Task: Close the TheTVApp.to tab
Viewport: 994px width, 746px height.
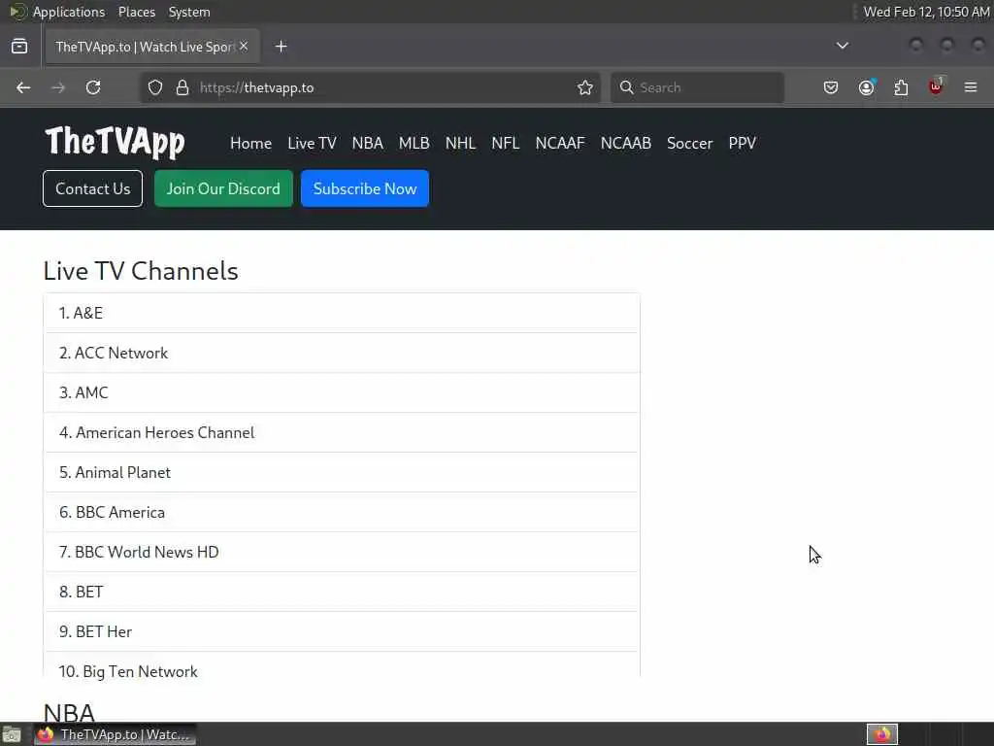Action: (x=244, y=47)
